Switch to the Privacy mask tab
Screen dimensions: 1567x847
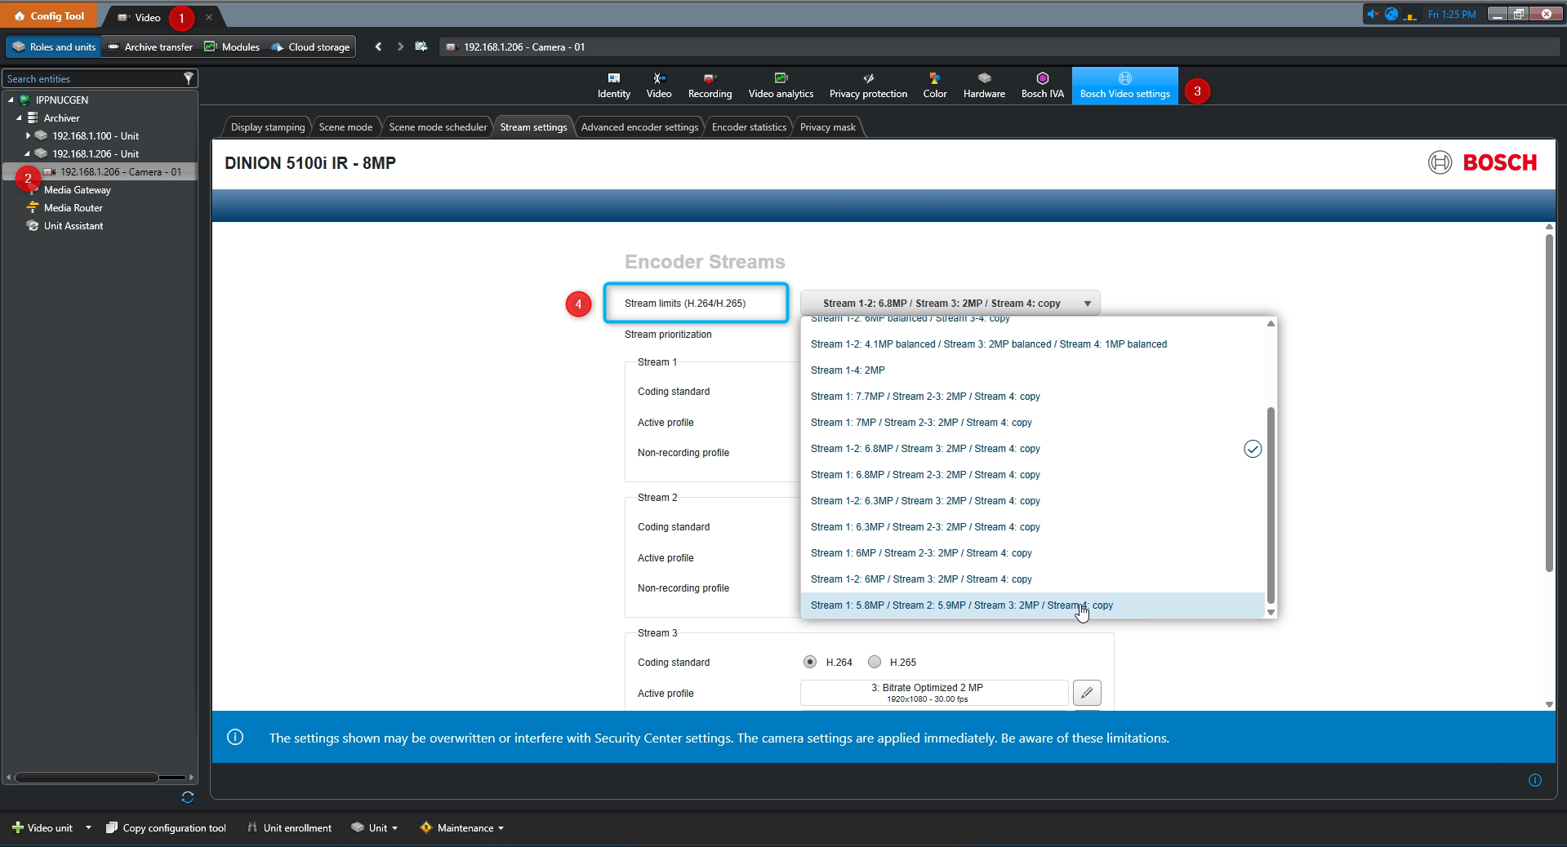click(x=827, y=126)
